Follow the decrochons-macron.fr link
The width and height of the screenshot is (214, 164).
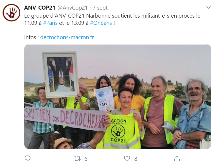[x=67, y=37]
